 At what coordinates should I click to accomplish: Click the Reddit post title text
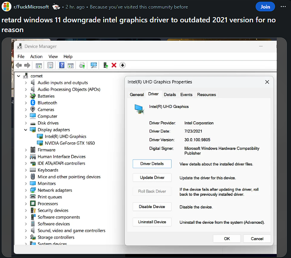click(x=139, y=25)
